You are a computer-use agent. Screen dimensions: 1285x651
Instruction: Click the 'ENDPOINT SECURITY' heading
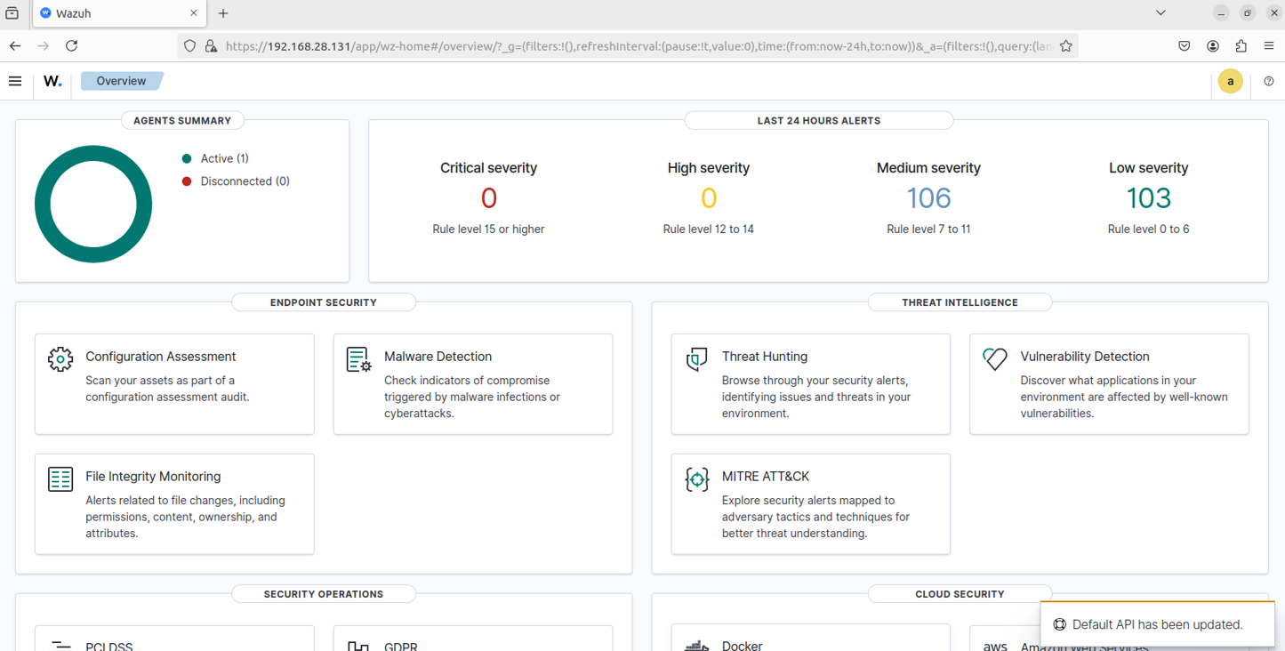[x=324, y=302]
